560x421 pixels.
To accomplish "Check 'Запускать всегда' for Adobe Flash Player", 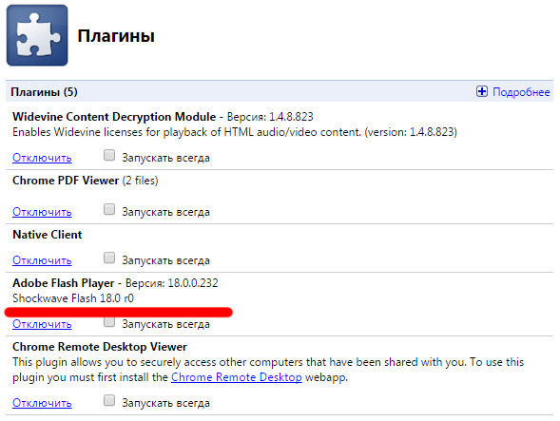I will (109, 322).
